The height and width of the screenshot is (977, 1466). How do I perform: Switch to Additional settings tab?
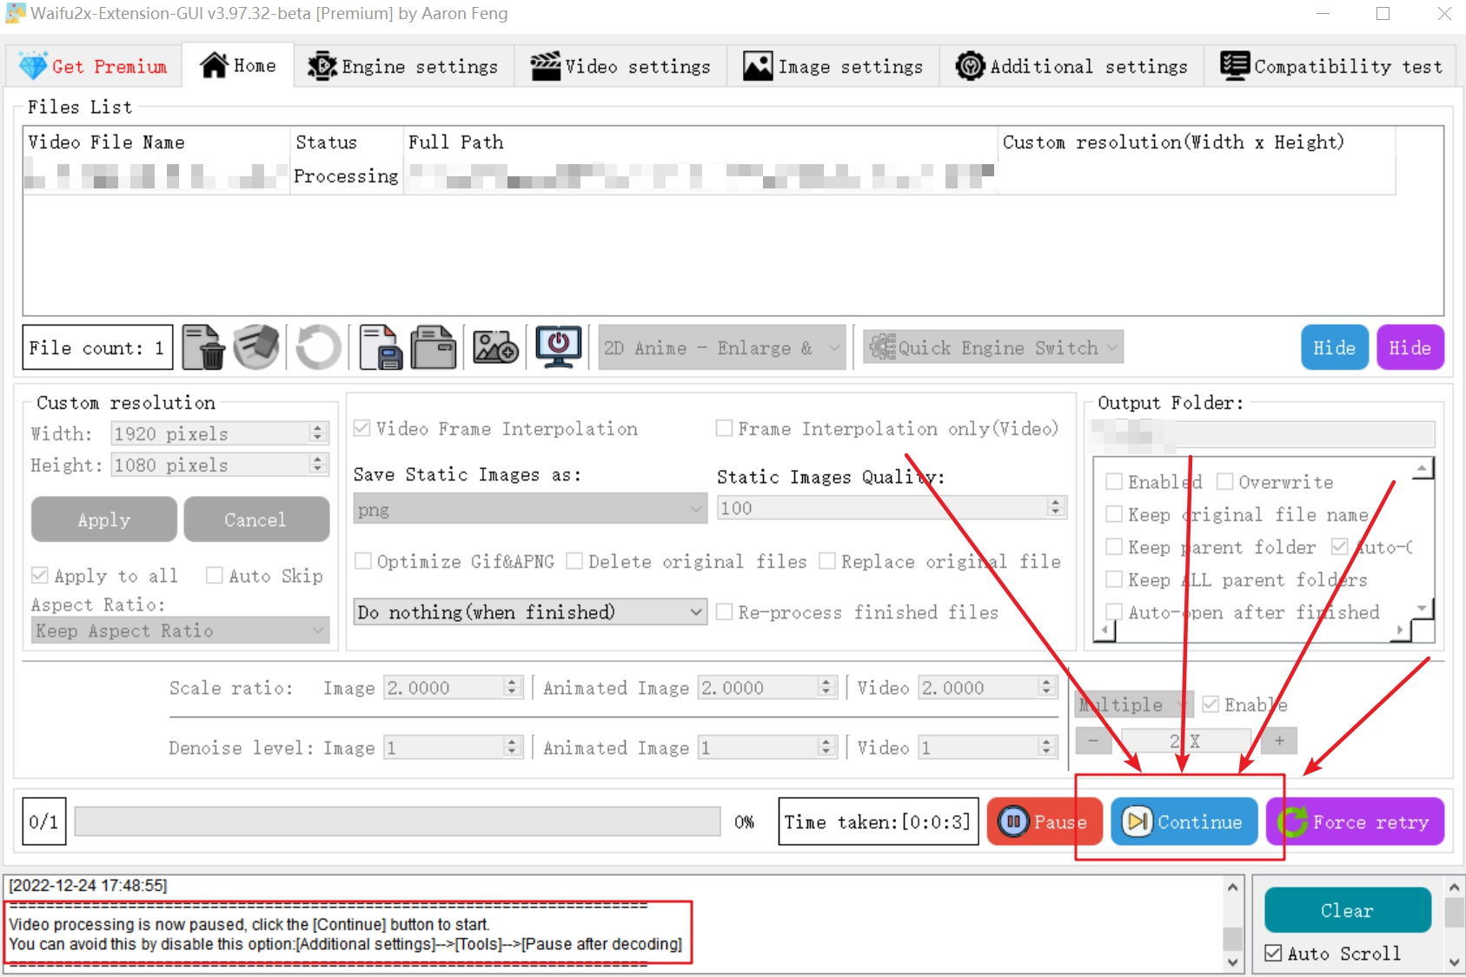1071,66
